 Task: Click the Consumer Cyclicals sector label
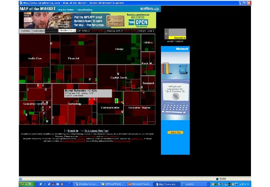[35, 104]
